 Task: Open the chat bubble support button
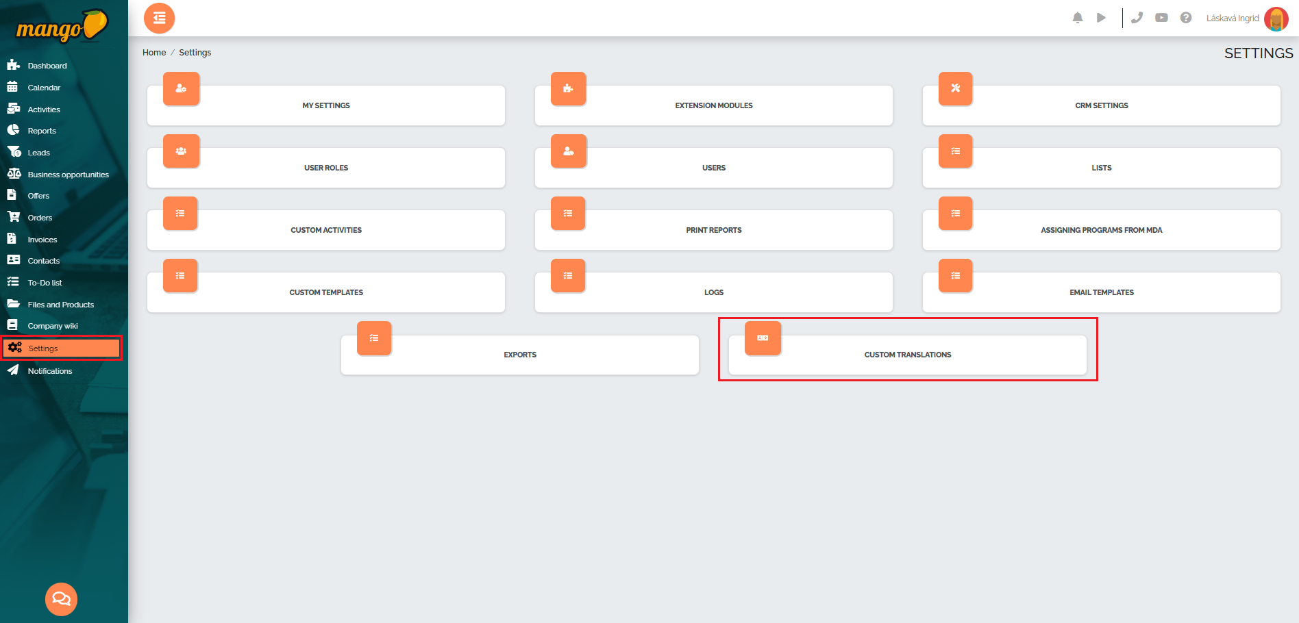[62, 599]
